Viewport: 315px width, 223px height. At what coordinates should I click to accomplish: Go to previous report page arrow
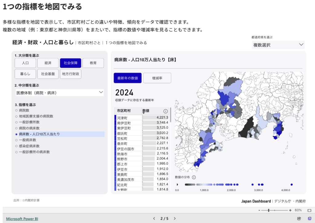click(154, 219)
